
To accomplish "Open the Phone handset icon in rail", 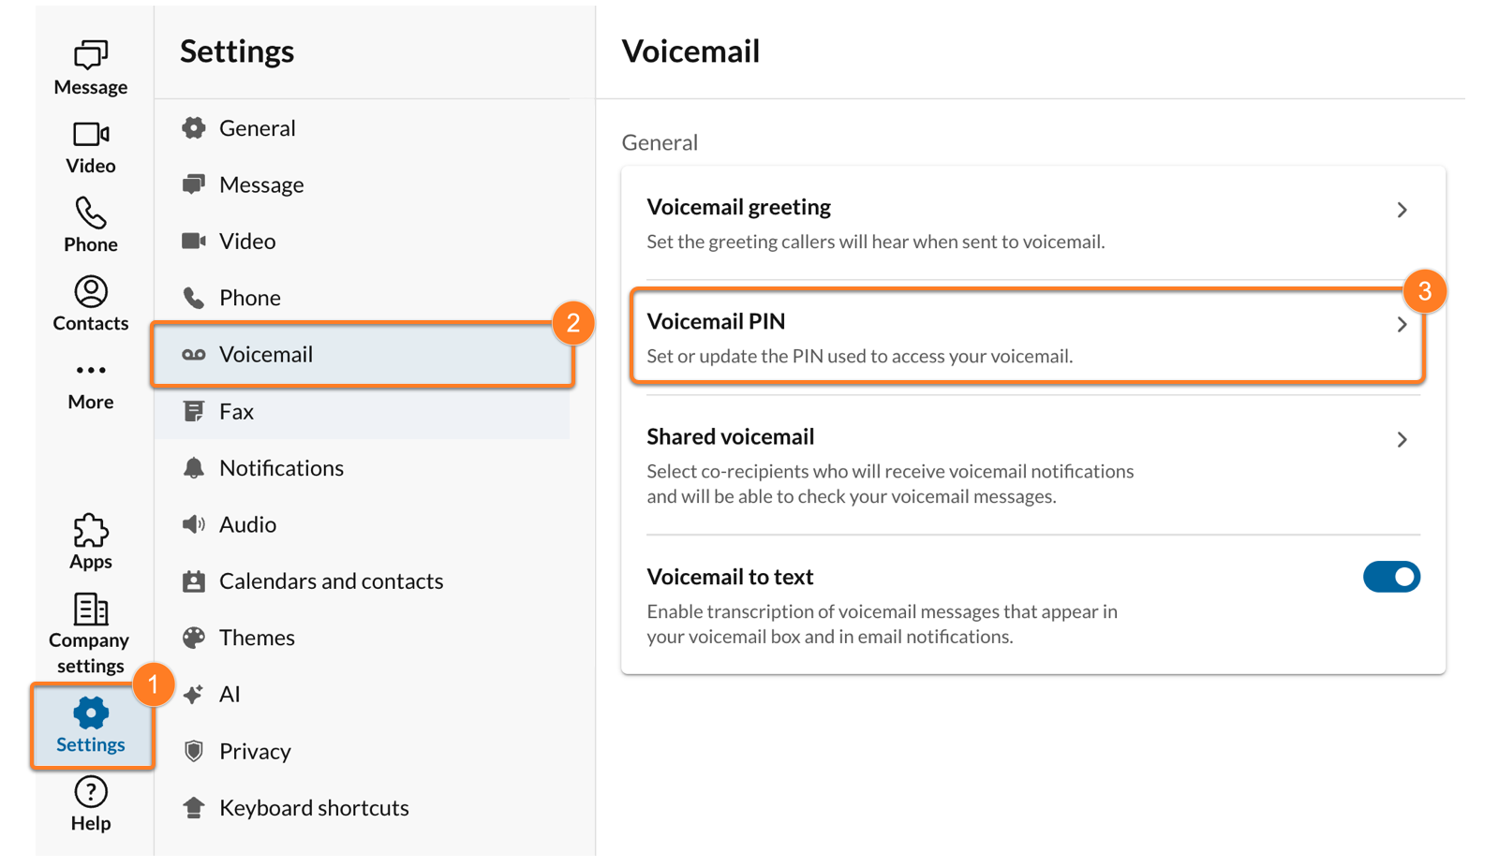I will coord(91,213).
